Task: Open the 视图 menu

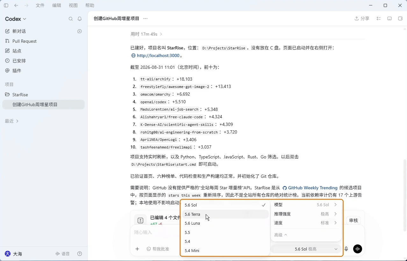Action: pos(73,5)
